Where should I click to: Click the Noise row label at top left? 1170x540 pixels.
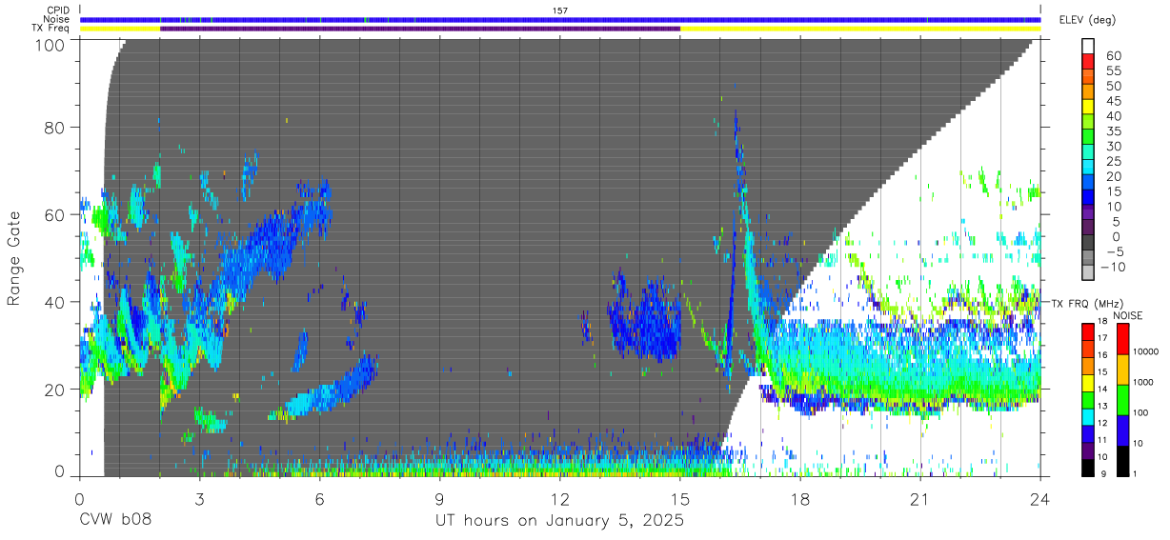pyautogui.click(x=56, y=19)
